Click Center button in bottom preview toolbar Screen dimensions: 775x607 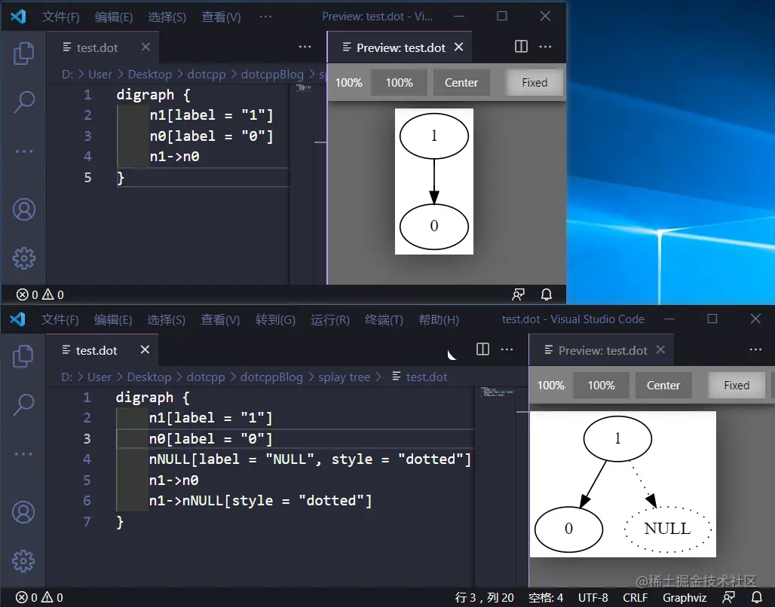click(x=663, y=386)
